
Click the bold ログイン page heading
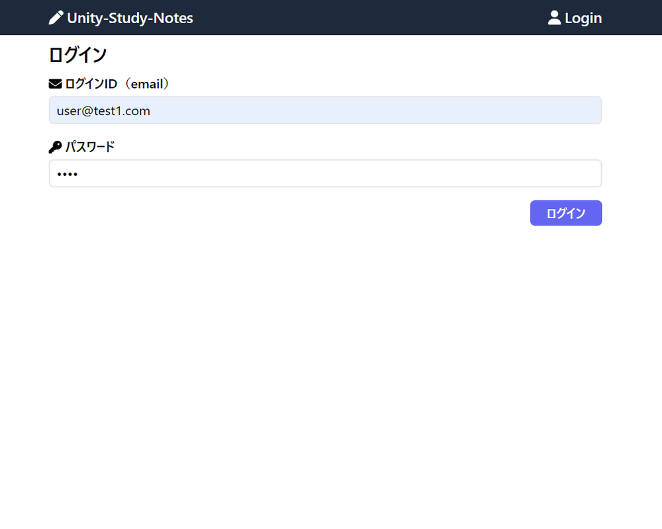77,55
